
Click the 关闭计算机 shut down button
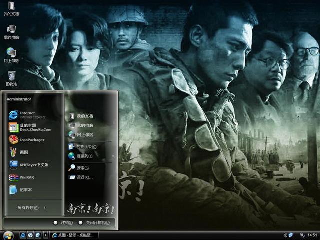tap(94, 223)
